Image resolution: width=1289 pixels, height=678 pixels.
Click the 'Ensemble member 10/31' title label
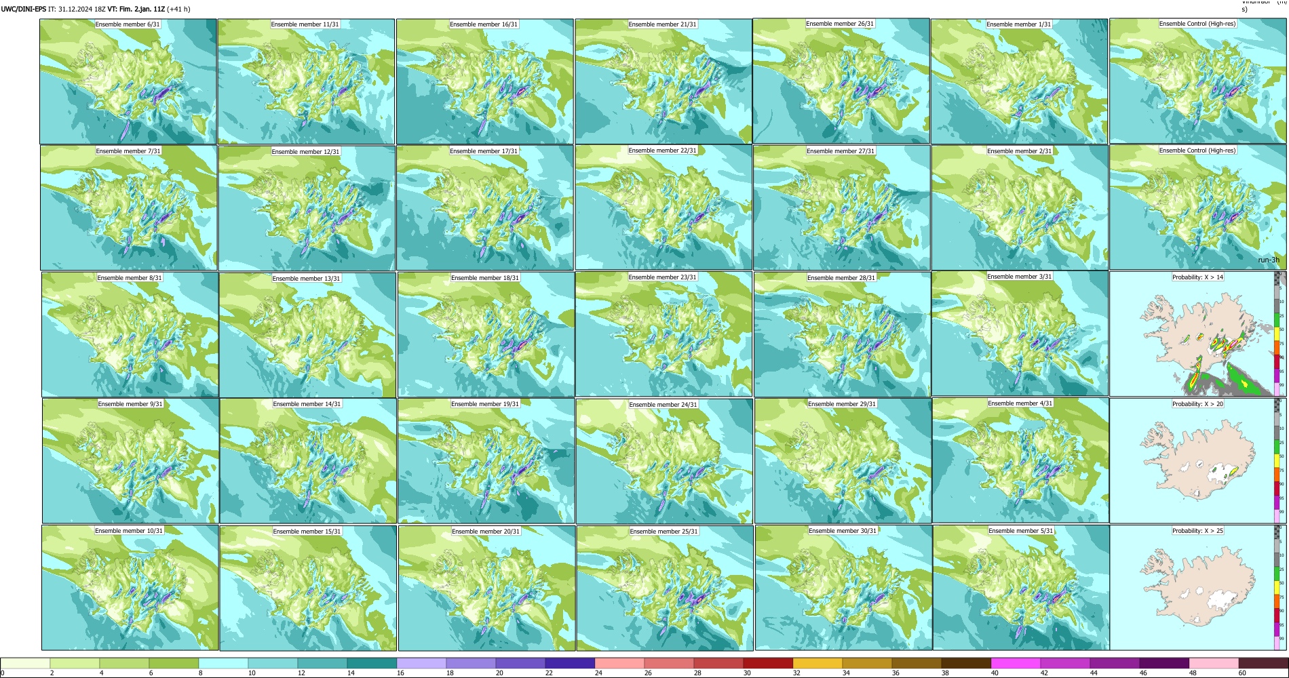tap(129, 530)
